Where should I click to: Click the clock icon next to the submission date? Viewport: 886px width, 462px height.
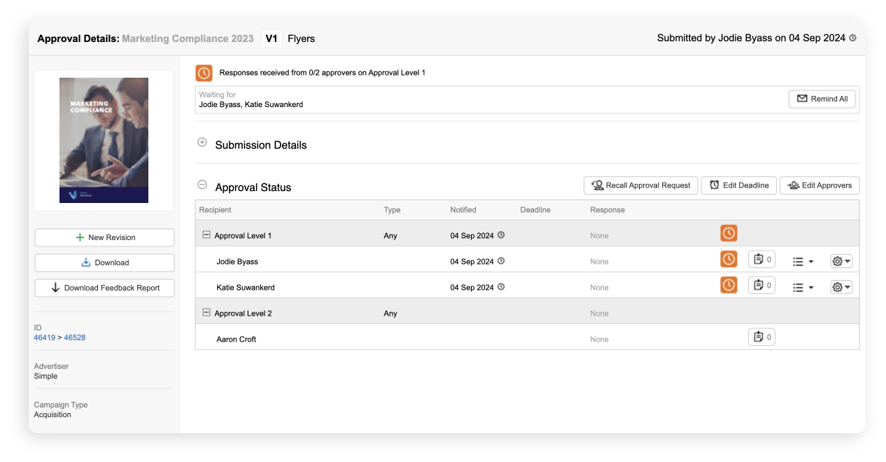point(852,38)
